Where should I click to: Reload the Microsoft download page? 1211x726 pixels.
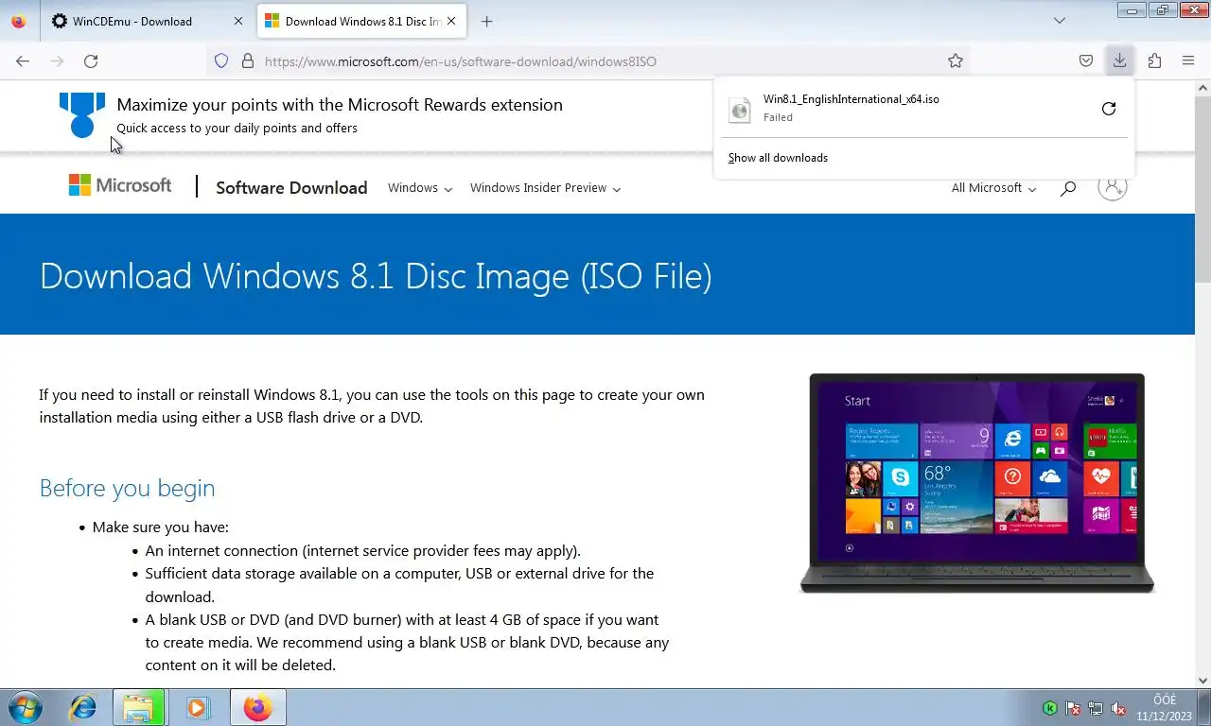(91, 60)
